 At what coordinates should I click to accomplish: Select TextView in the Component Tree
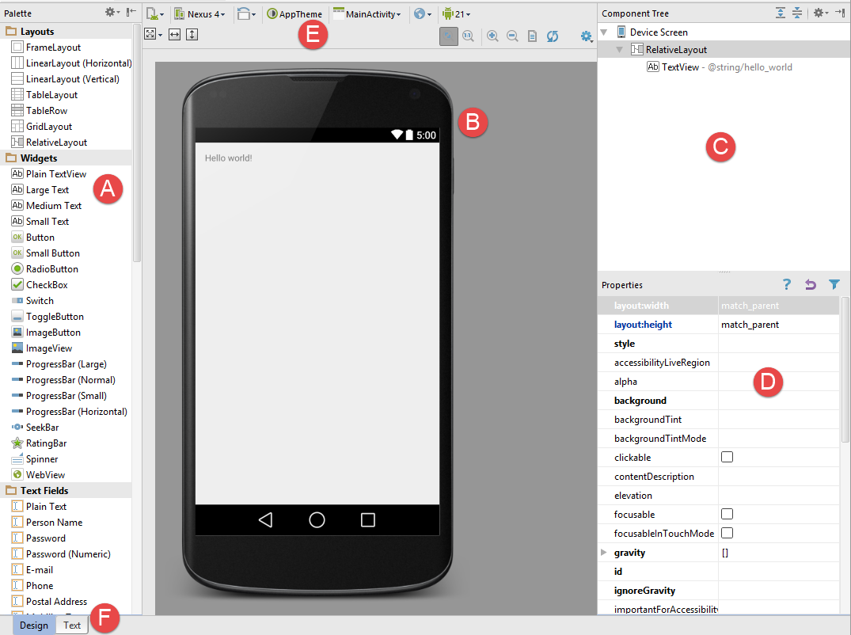679,67
